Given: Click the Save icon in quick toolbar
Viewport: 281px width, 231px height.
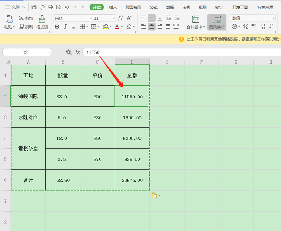Looking at the screenshot, I should 34,7.
